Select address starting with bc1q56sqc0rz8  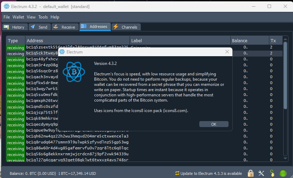click(42, 71)
